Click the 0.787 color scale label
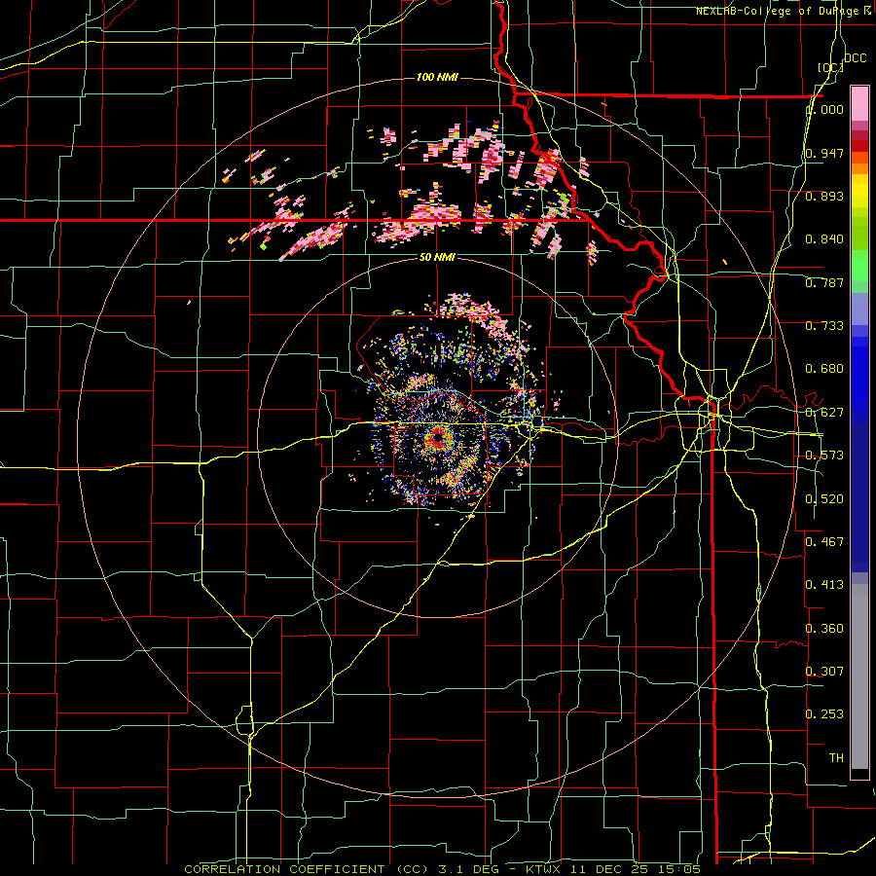 click(x=824, y=282)
